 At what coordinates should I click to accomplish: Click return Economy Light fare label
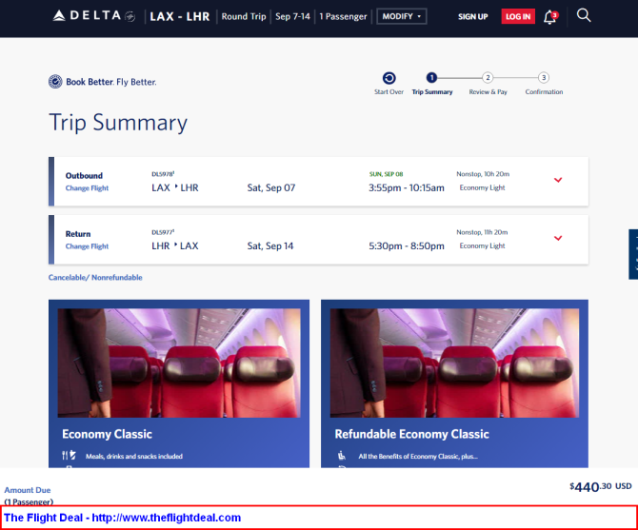482,245
